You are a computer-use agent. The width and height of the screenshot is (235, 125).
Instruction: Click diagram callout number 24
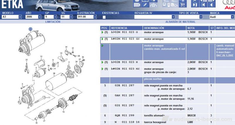pos(76,62)
